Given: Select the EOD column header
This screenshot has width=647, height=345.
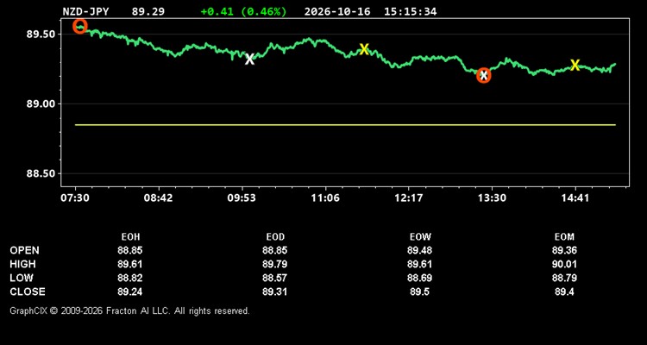Looking at the screenshot, I should [275, 237].
